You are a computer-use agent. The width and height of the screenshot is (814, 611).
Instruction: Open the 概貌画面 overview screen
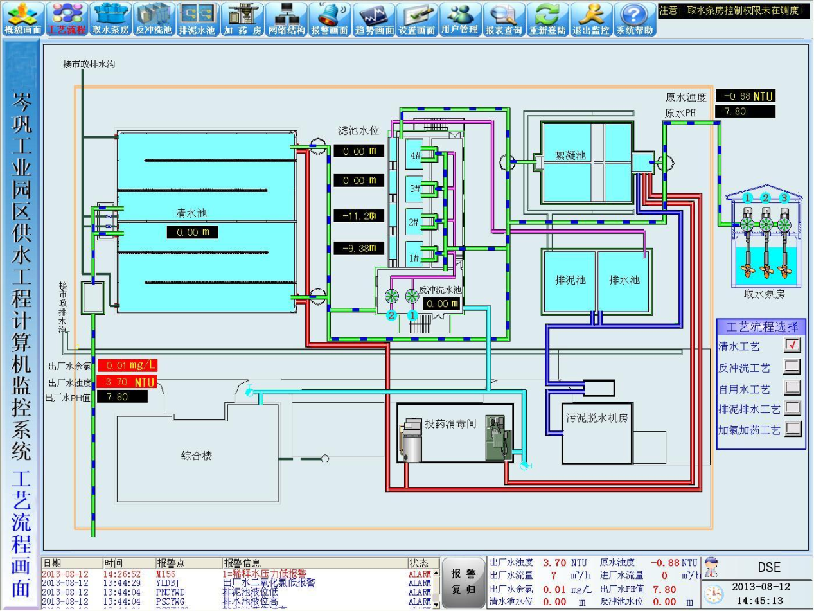point(23,19)
